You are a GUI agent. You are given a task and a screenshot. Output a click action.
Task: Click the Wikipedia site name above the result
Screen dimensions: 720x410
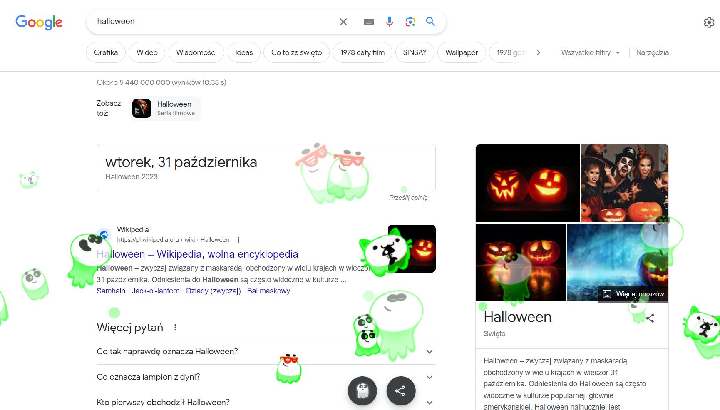coord(133,230)
